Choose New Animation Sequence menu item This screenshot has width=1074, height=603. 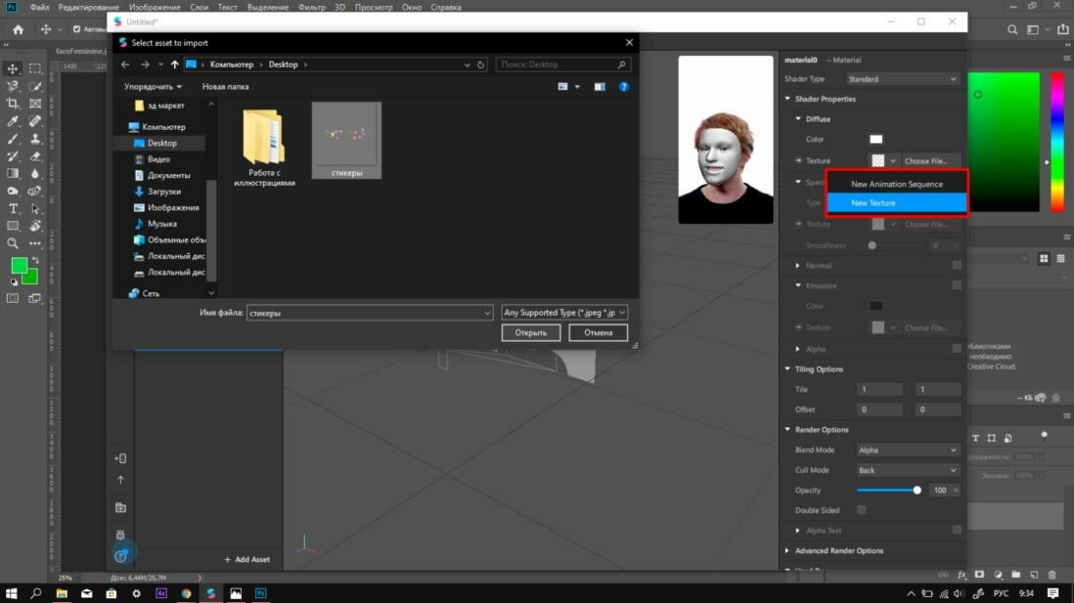pyautogui.click(x=896, y=184)
